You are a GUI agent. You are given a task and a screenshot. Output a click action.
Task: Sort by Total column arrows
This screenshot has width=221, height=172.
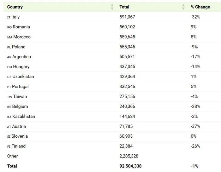point(183,7)
